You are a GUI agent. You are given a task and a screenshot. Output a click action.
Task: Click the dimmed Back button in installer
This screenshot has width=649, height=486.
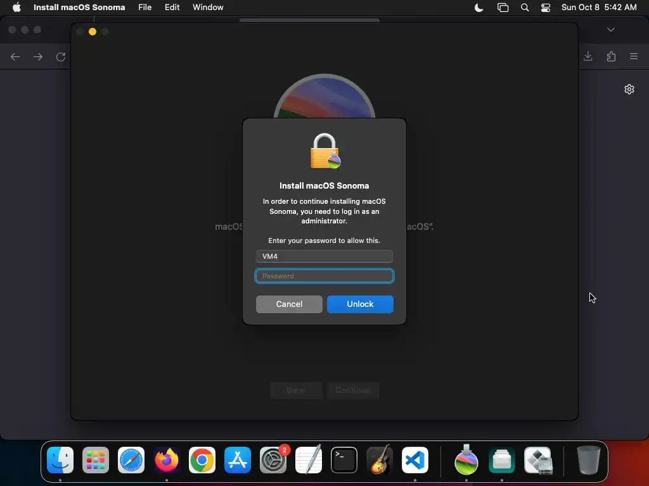pos(296,390)
